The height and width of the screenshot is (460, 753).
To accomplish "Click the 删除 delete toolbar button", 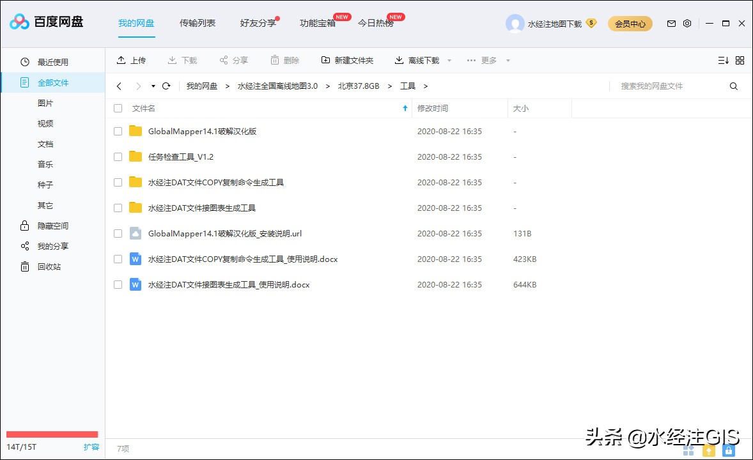I will [x=285, y=60].
